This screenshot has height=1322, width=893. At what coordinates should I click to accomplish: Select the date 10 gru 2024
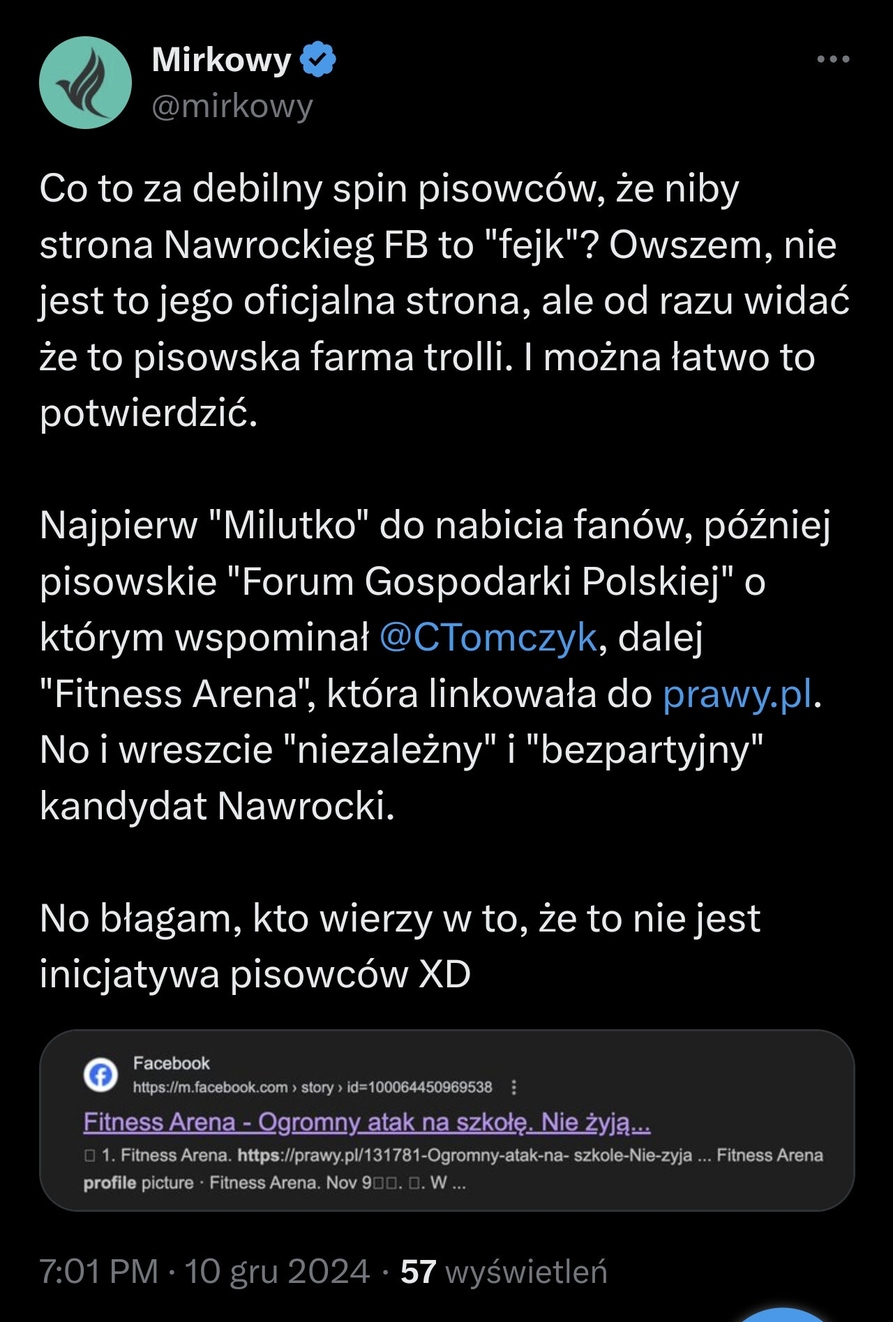point(277,1270)
